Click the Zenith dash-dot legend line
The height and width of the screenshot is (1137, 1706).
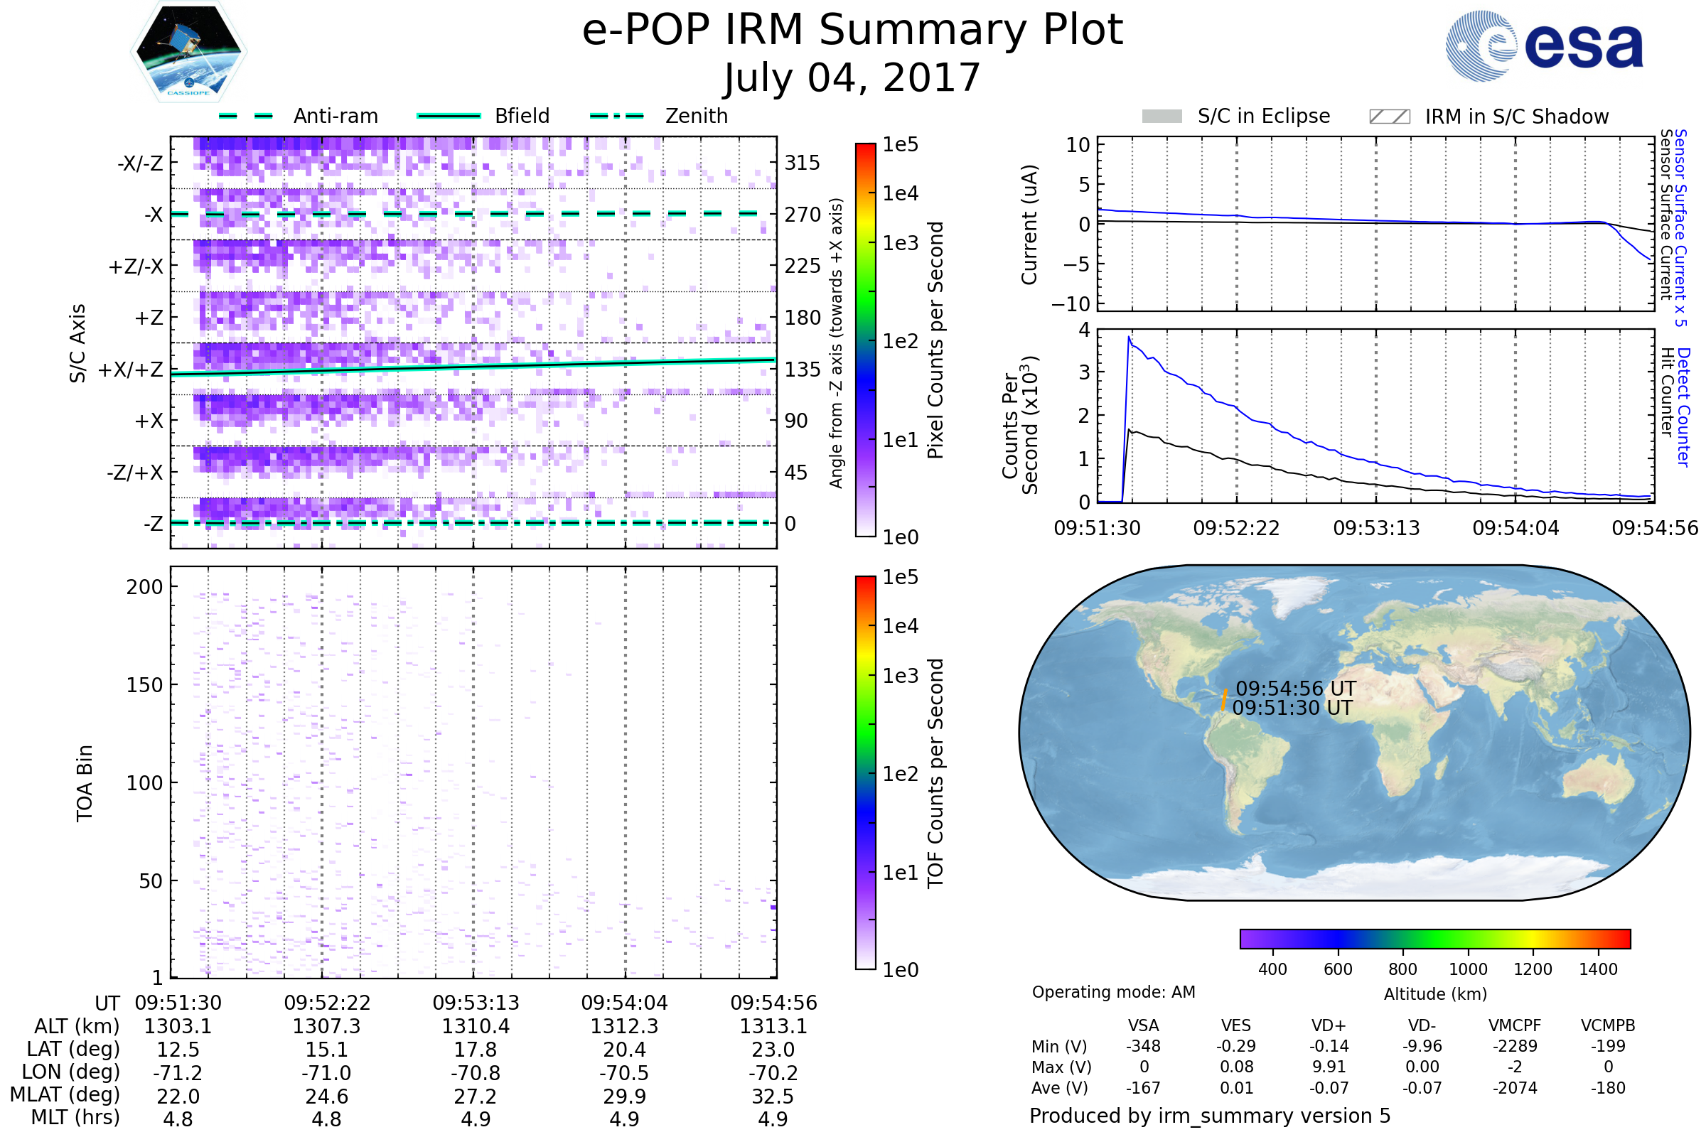[x=616, y=116]
